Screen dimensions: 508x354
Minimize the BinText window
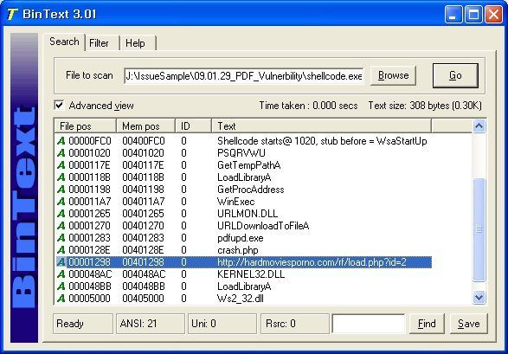[x=453, y=14]
